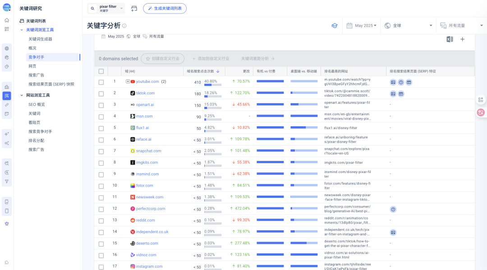Click the image SERP icon for independent.co.uk
The image size is (487, 270).
[x=393, y=233]
